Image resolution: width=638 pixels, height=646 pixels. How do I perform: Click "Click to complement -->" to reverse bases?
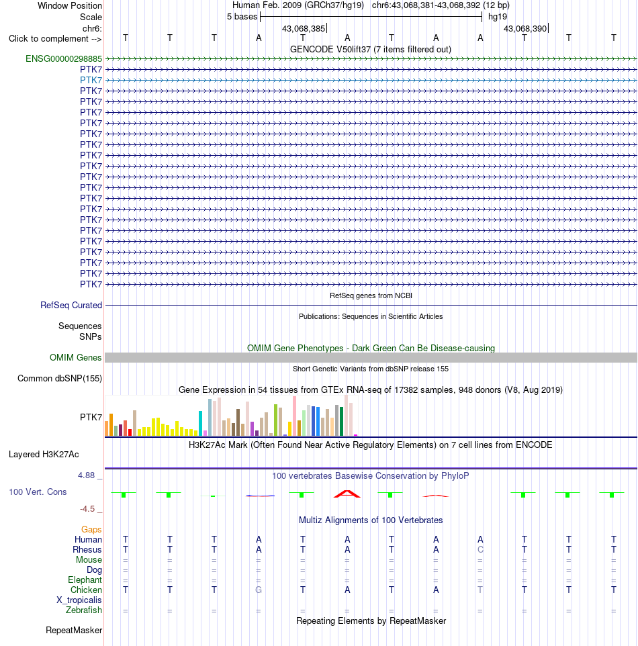coord(55,39)
